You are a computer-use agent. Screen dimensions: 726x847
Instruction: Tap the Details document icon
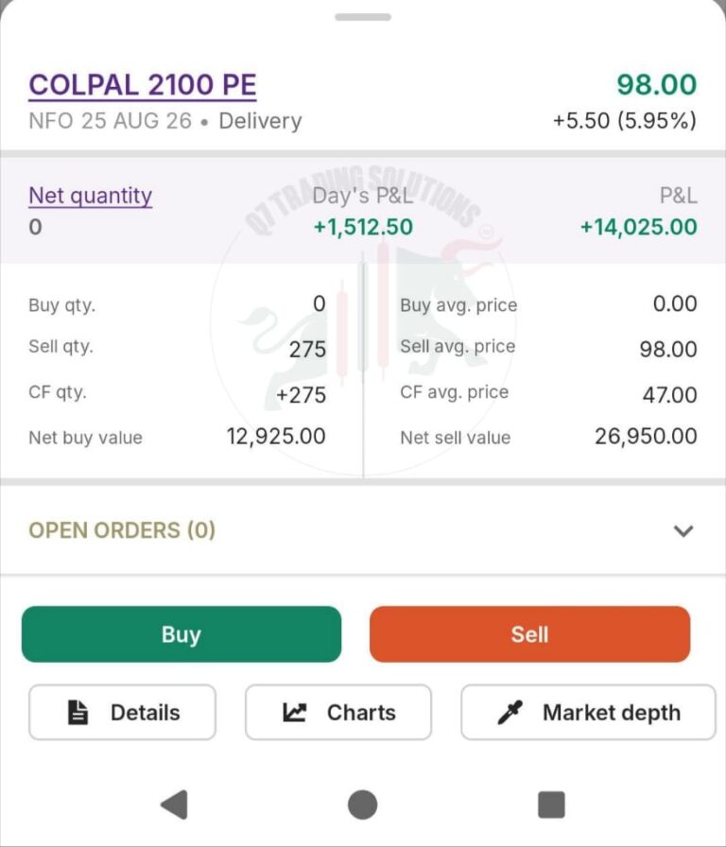[78, 712]
